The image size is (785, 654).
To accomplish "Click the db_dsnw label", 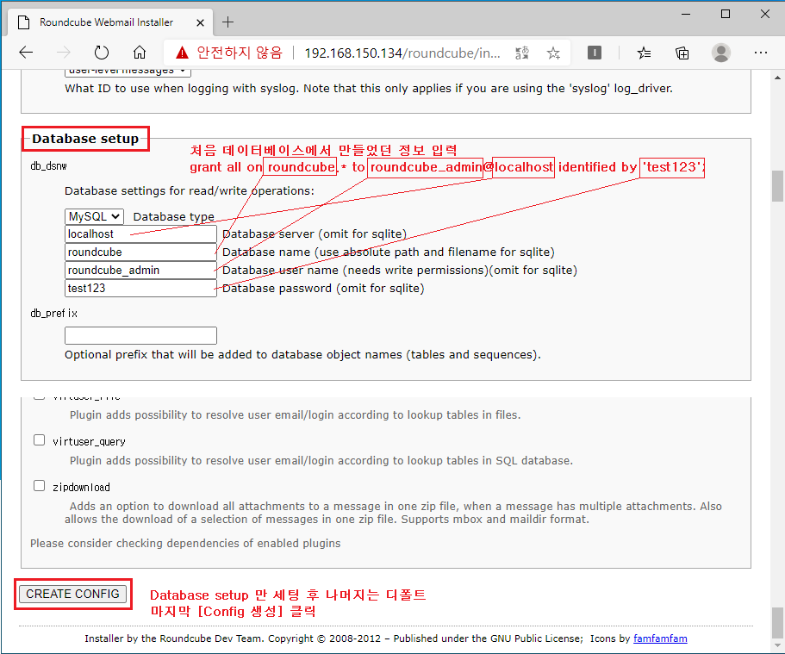I will click(x=48, y=165).
